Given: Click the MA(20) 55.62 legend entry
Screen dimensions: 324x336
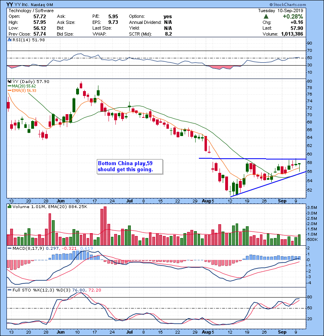Looking at the screenshot, I should click(x=22, y=86).
